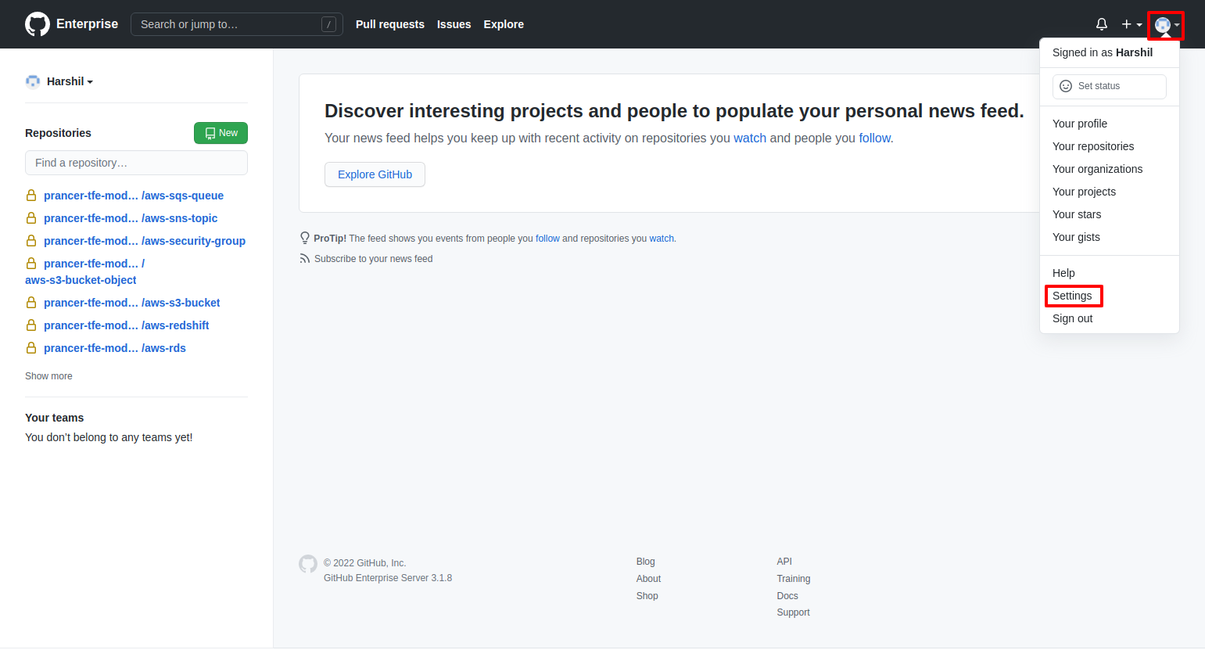Click the lock icon beside aws-sns-topic
This screenshot has height=650, width=1205.
(x=31, y=218)
